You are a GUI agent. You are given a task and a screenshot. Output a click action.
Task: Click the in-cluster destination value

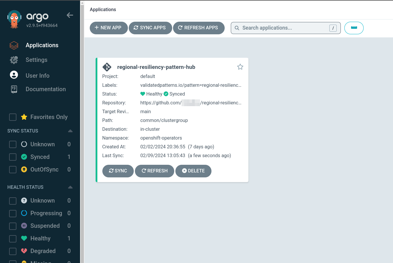pos(150,129)
